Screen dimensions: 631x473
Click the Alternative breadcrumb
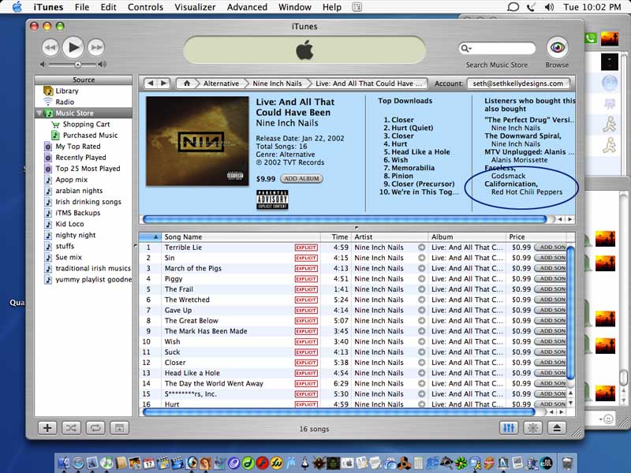[221, 84]
